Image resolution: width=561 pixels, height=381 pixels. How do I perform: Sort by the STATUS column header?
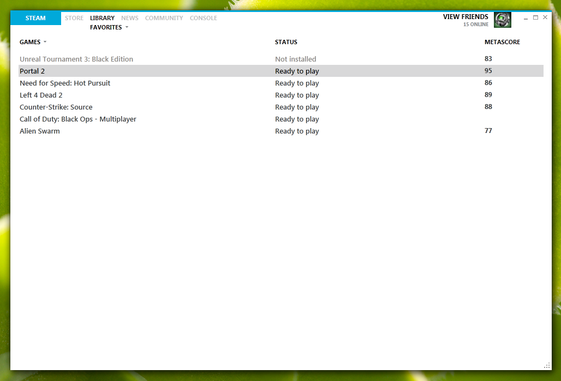(286, 42)
